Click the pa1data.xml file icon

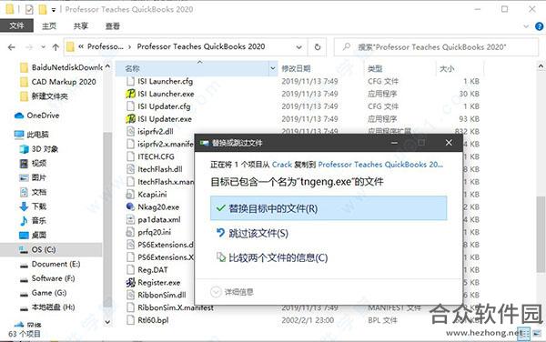tap(130, 219)
